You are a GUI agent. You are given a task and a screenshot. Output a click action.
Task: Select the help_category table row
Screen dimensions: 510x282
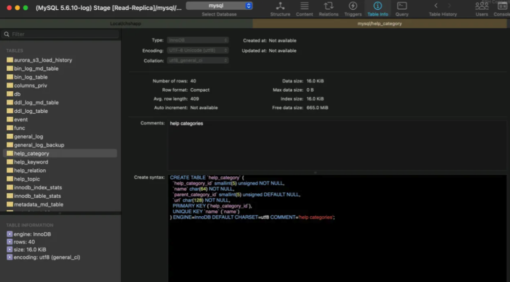(60, 153)
